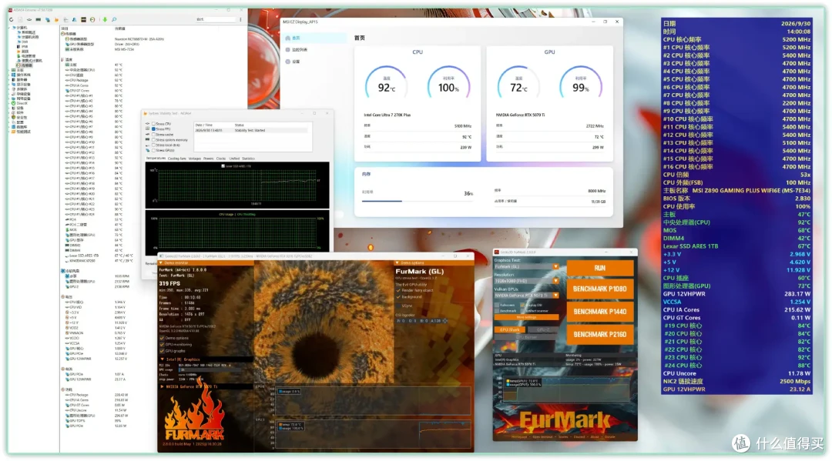Switch to the Voltages tab

[194, 159]
